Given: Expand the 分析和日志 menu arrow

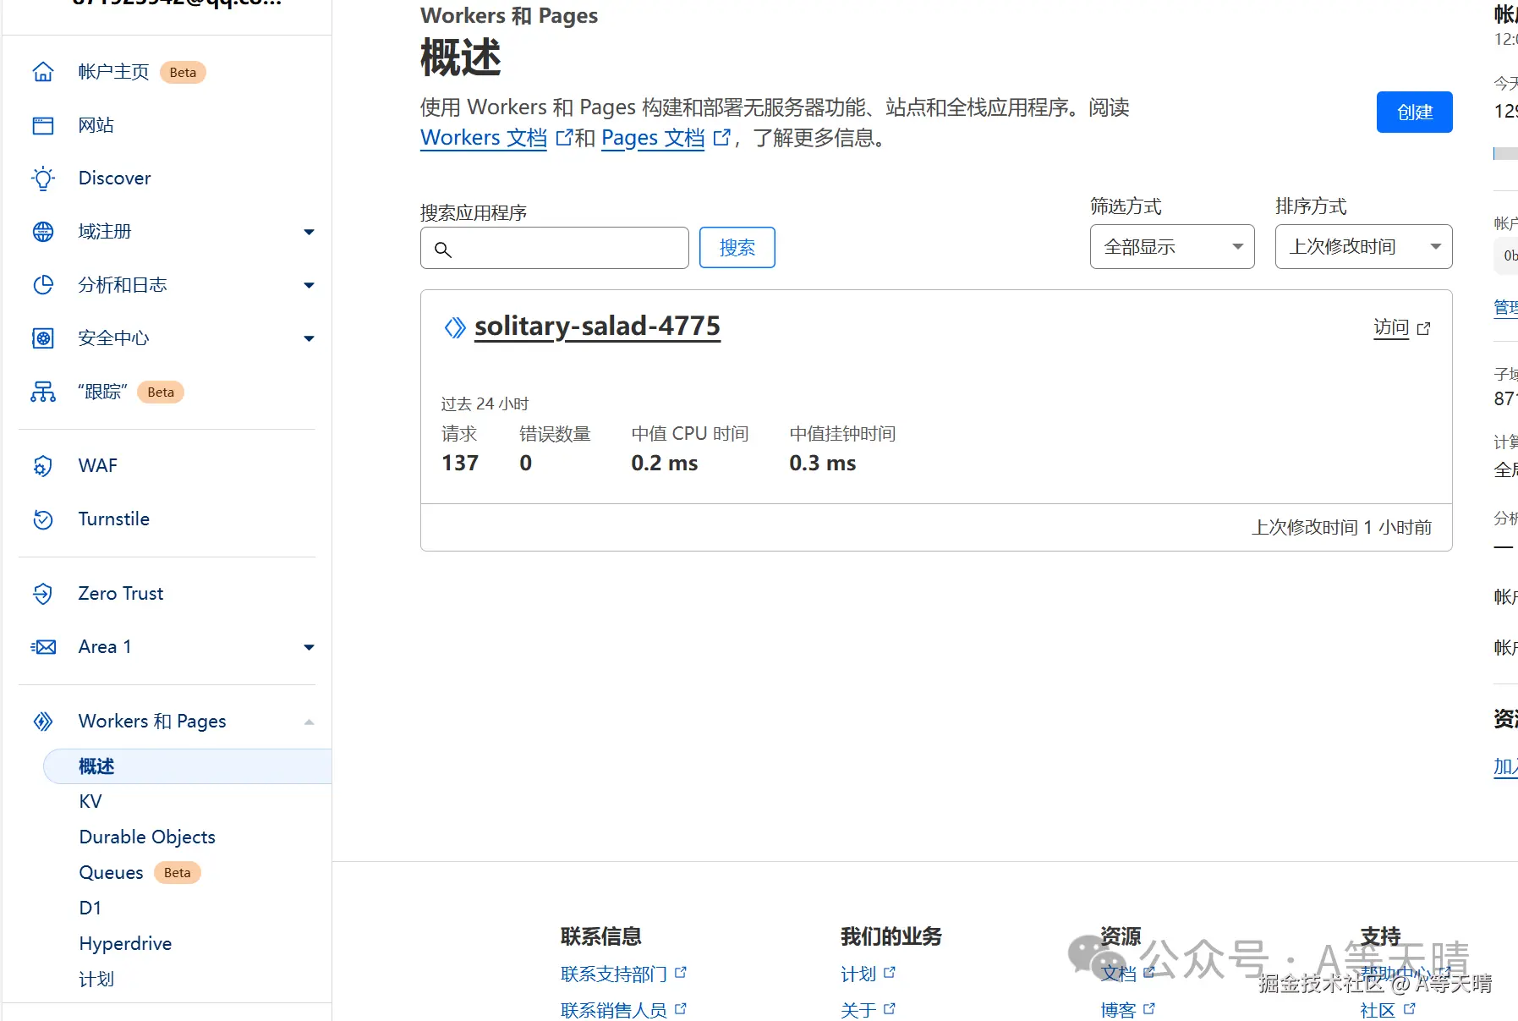Looking at the screenshot, I should [x=309, y=285].
